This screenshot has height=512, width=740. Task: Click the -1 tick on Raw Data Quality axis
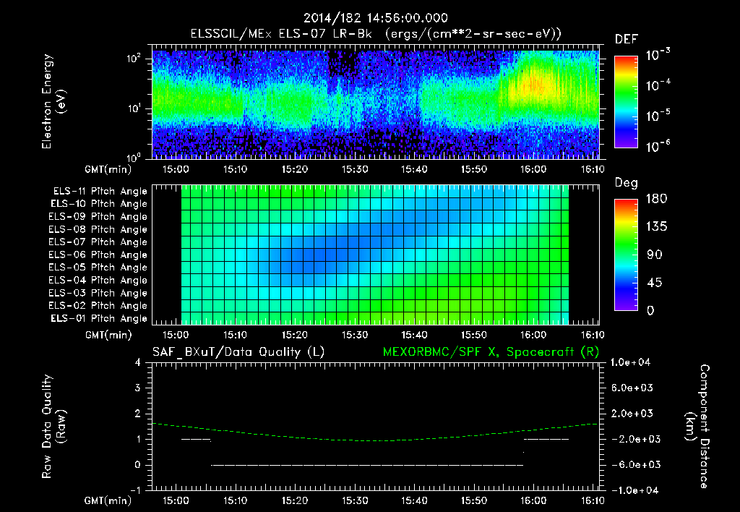click(x=135, y=490)
